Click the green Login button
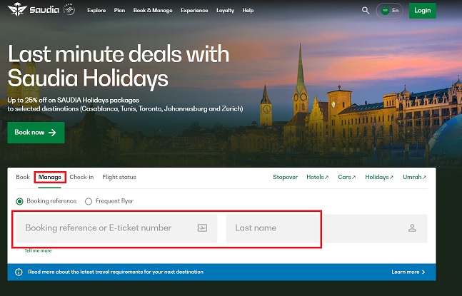The image size is (462, 296). pos(422,11)
